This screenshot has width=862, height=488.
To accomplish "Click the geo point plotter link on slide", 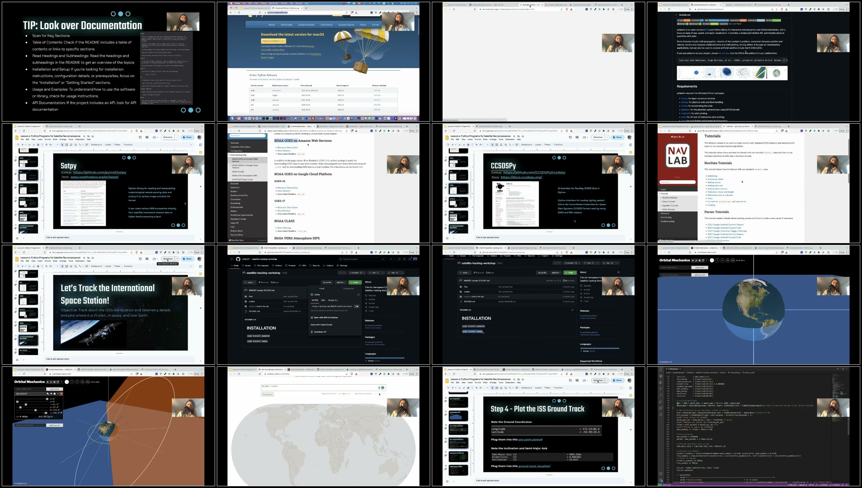I will 530,439.
